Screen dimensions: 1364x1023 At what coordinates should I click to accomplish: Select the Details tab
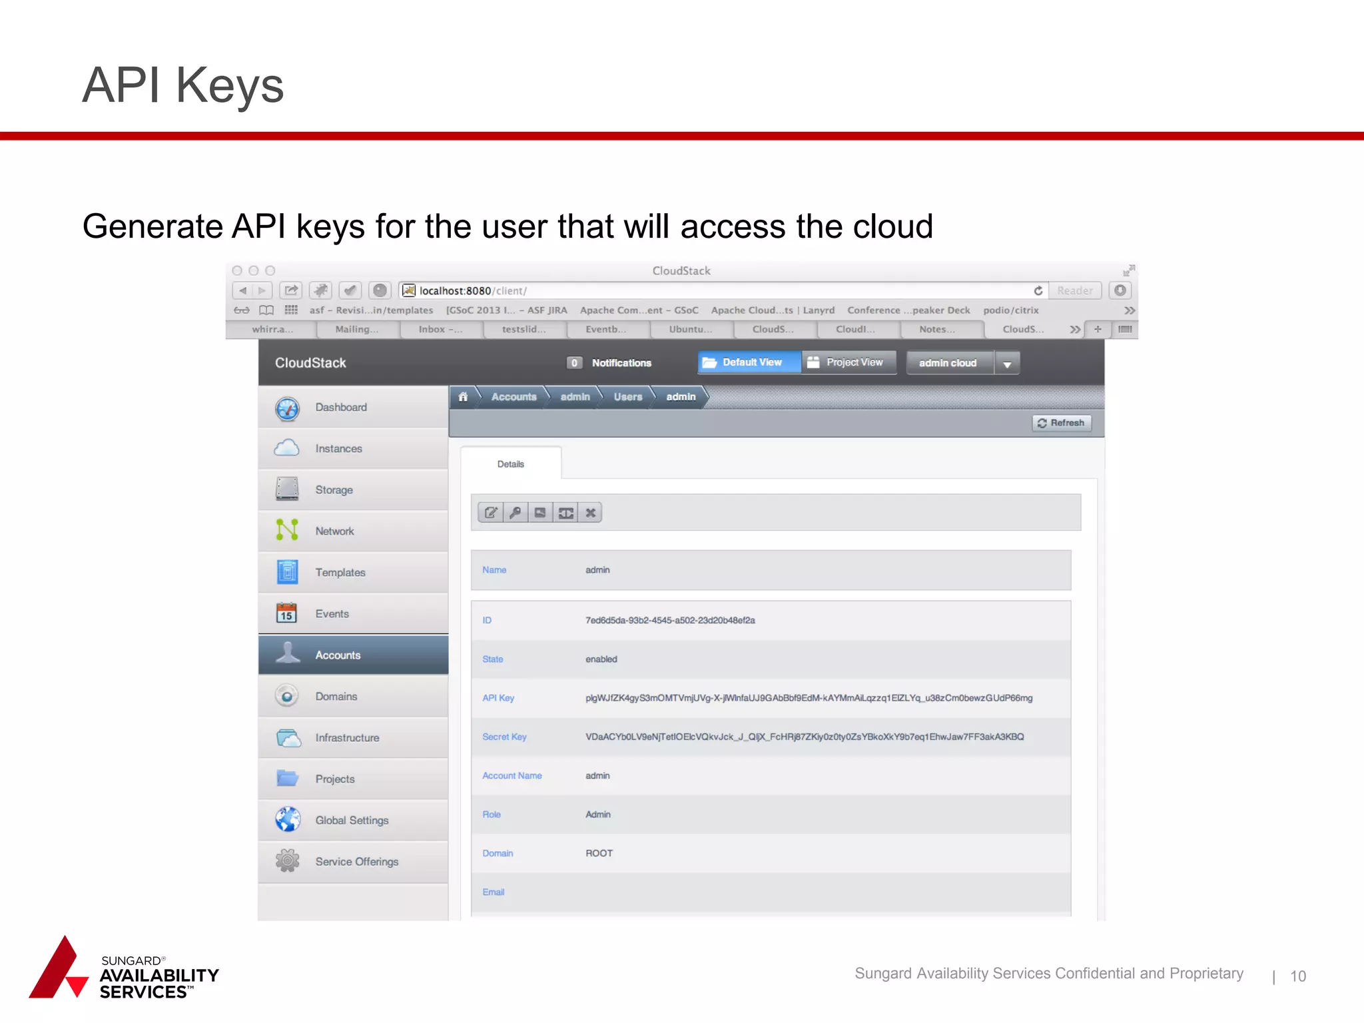coord(511,464)
